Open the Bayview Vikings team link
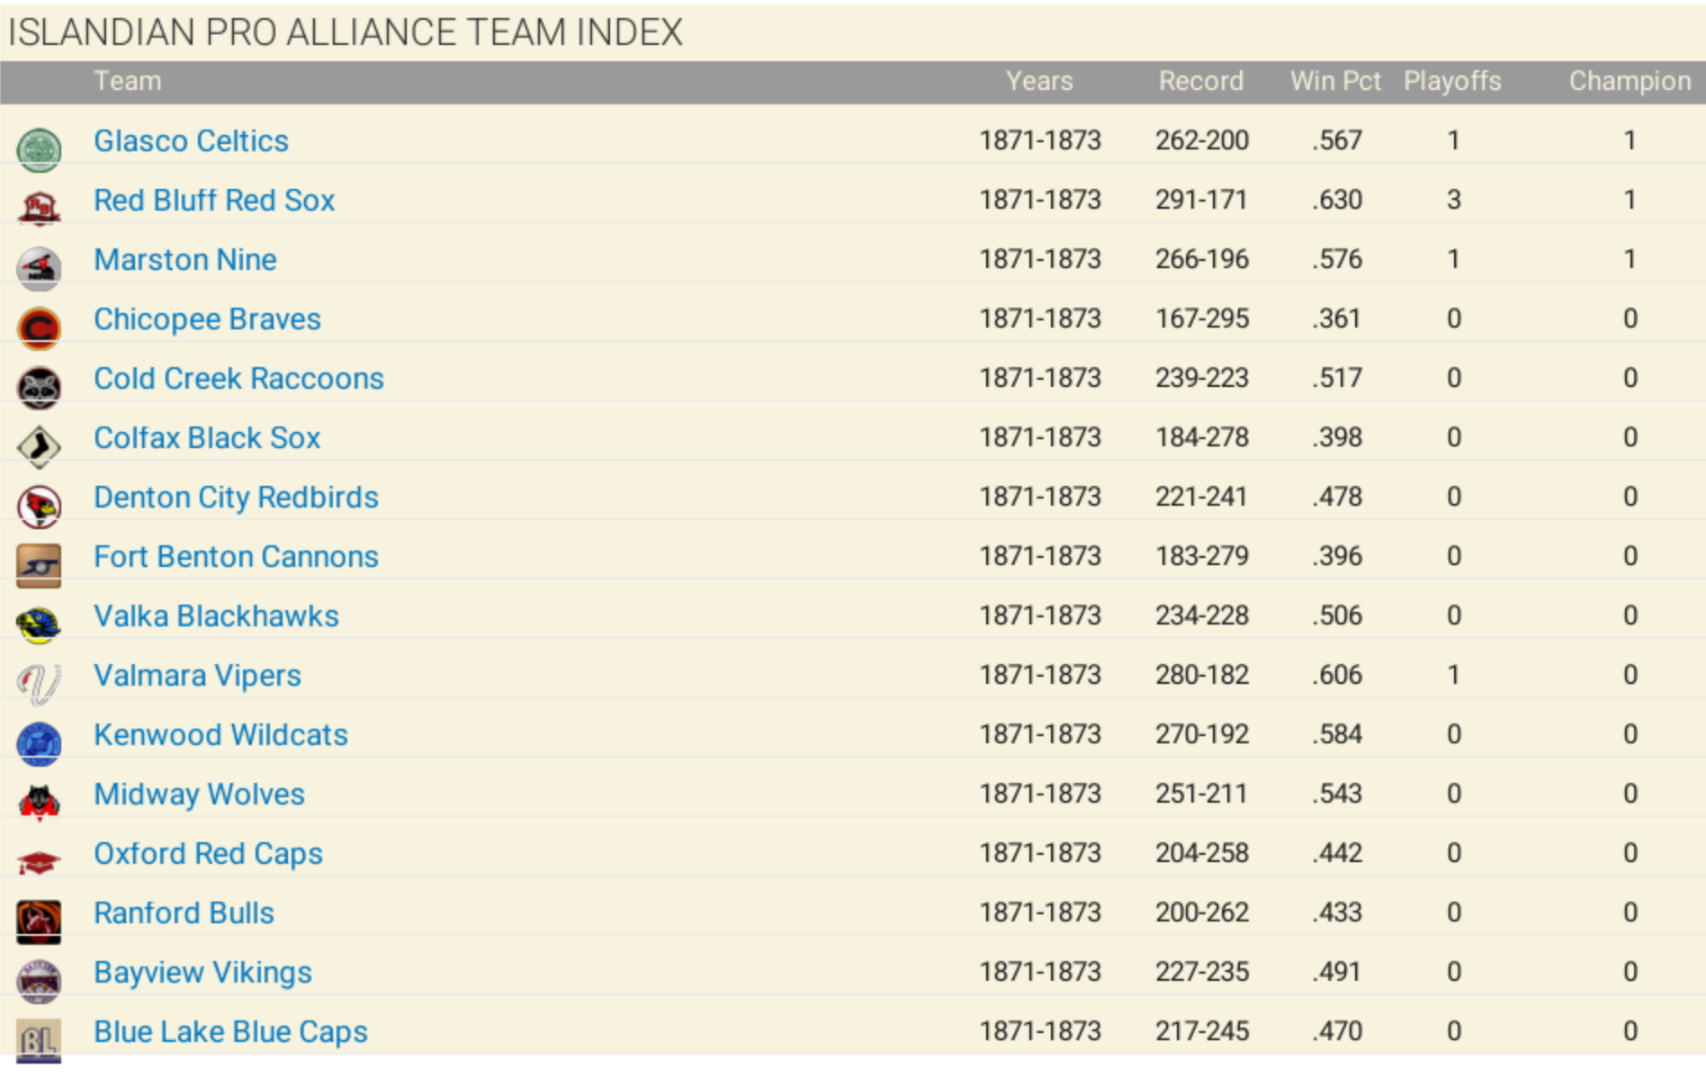Image resolution: width=1706 pixels, height=1078 pixels. (x=202, y=973)
